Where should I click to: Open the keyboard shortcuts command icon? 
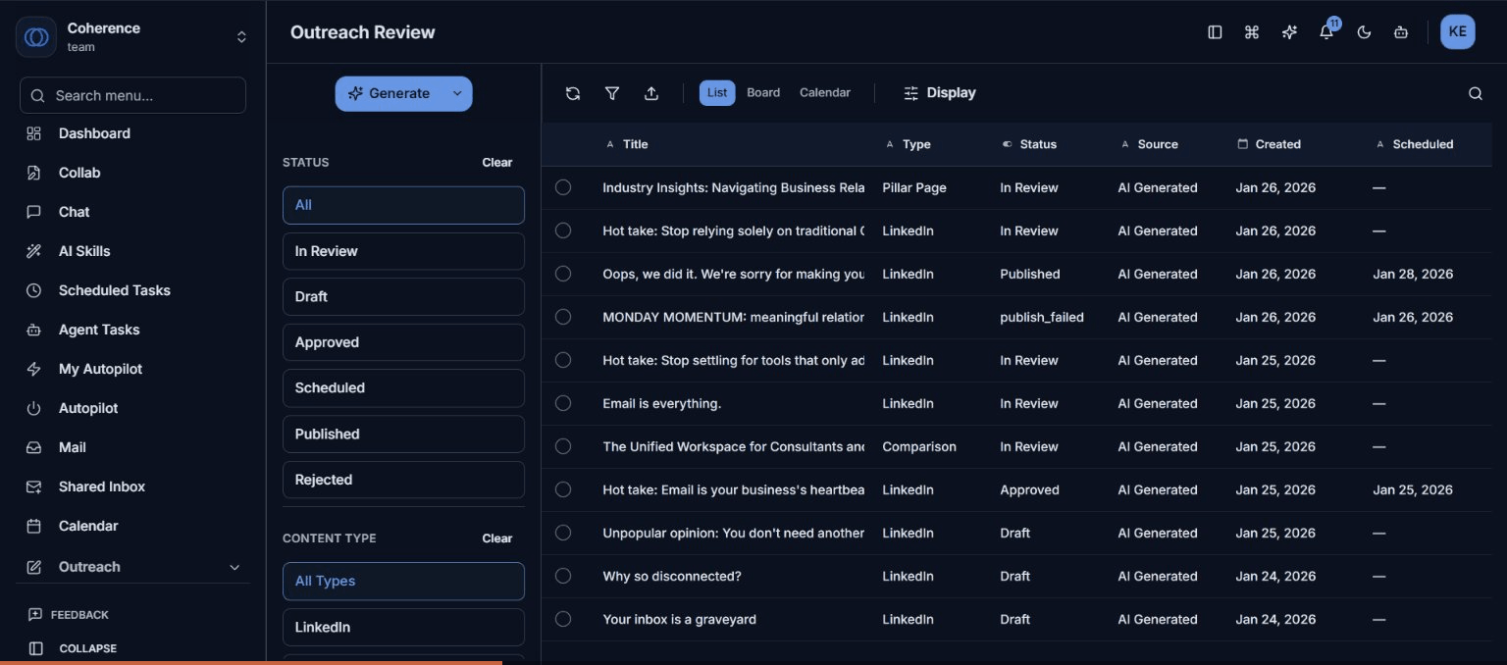point(1252,31)
